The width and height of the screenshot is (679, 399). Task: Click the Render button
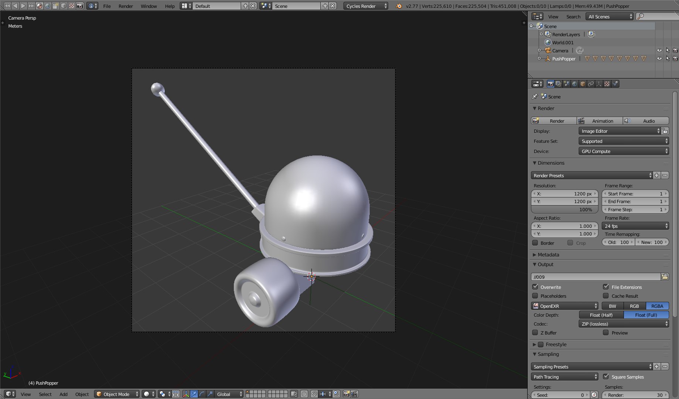554,121
